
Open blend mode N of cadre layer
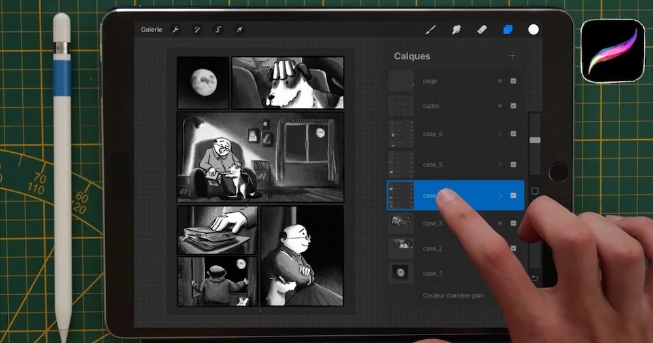tap(500, 106)
